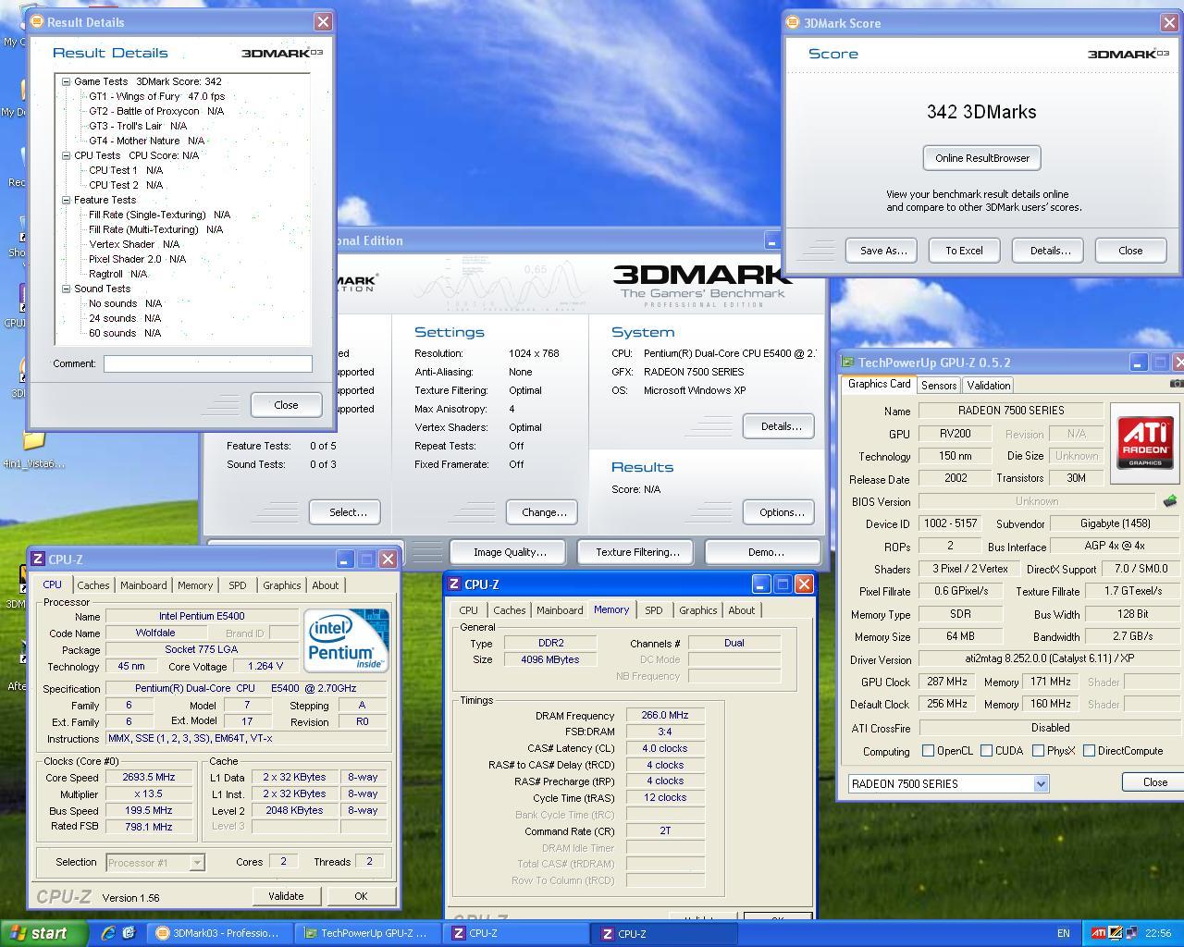
Task: Click OK in the left CPU-Z window
Action: point(361,896)
